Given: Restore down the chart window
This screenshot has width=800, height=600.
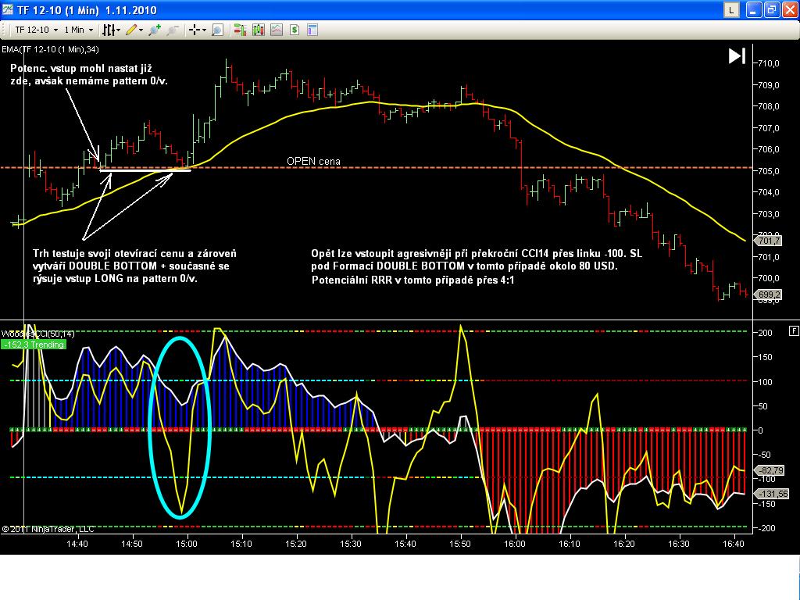Looking at the screenshot, I should tap(772, 9).
